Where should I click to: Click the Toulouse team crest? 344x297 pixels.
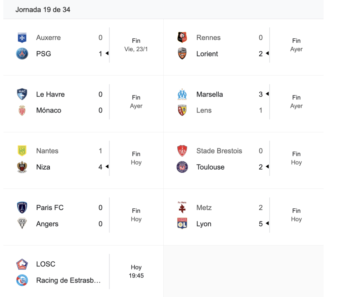coord(182,167)
